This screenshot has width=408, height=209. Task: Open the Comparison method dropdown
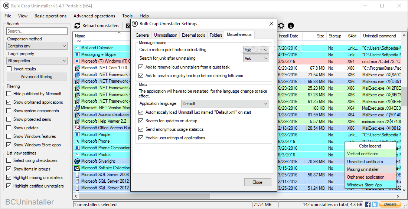pos(37,46)
